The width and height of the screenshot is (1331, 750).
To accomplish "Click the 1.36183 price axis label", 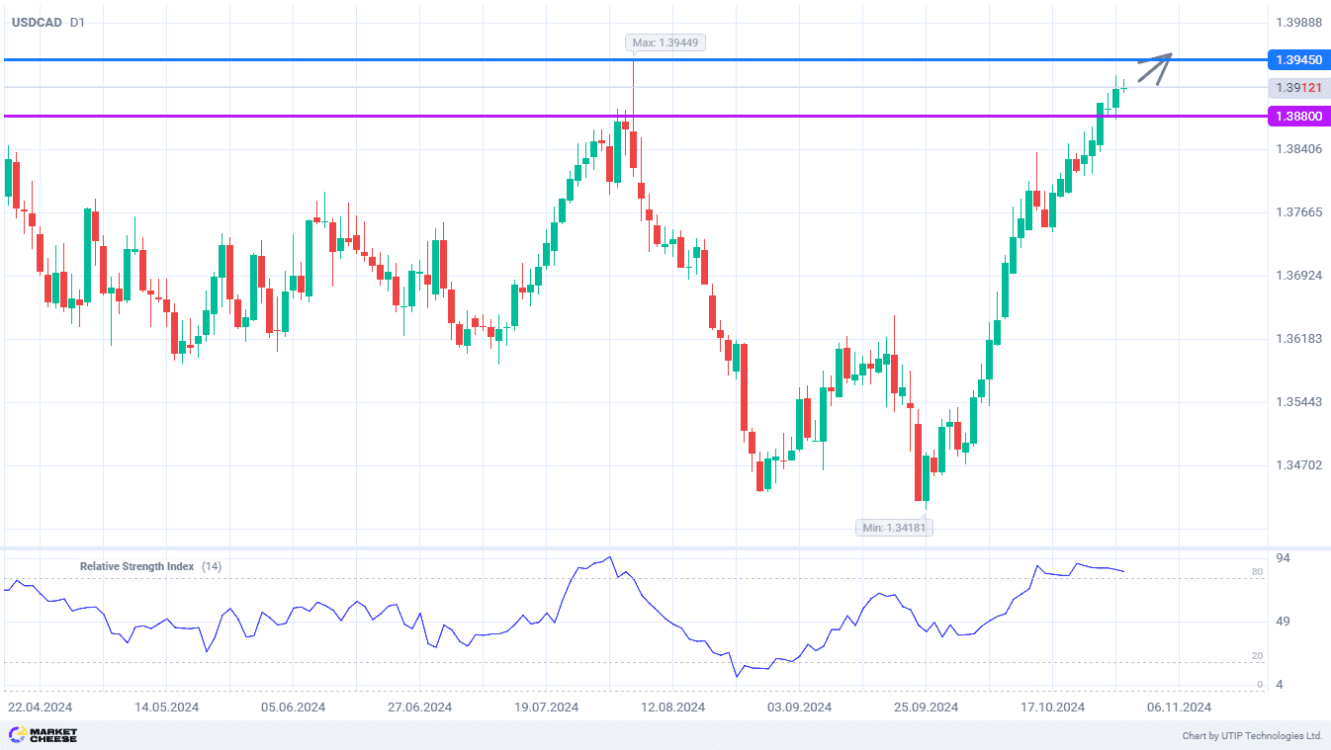I will [1298, 339].
